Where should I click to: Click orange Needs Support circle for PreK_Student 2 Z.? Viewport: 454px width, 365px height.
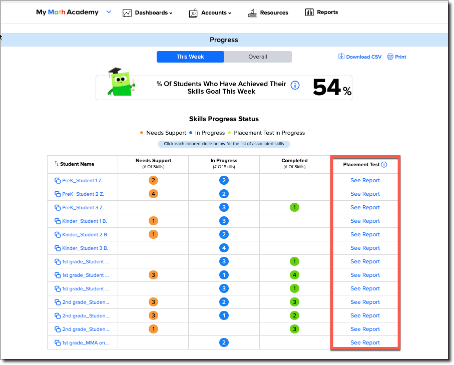pos(153,194)
